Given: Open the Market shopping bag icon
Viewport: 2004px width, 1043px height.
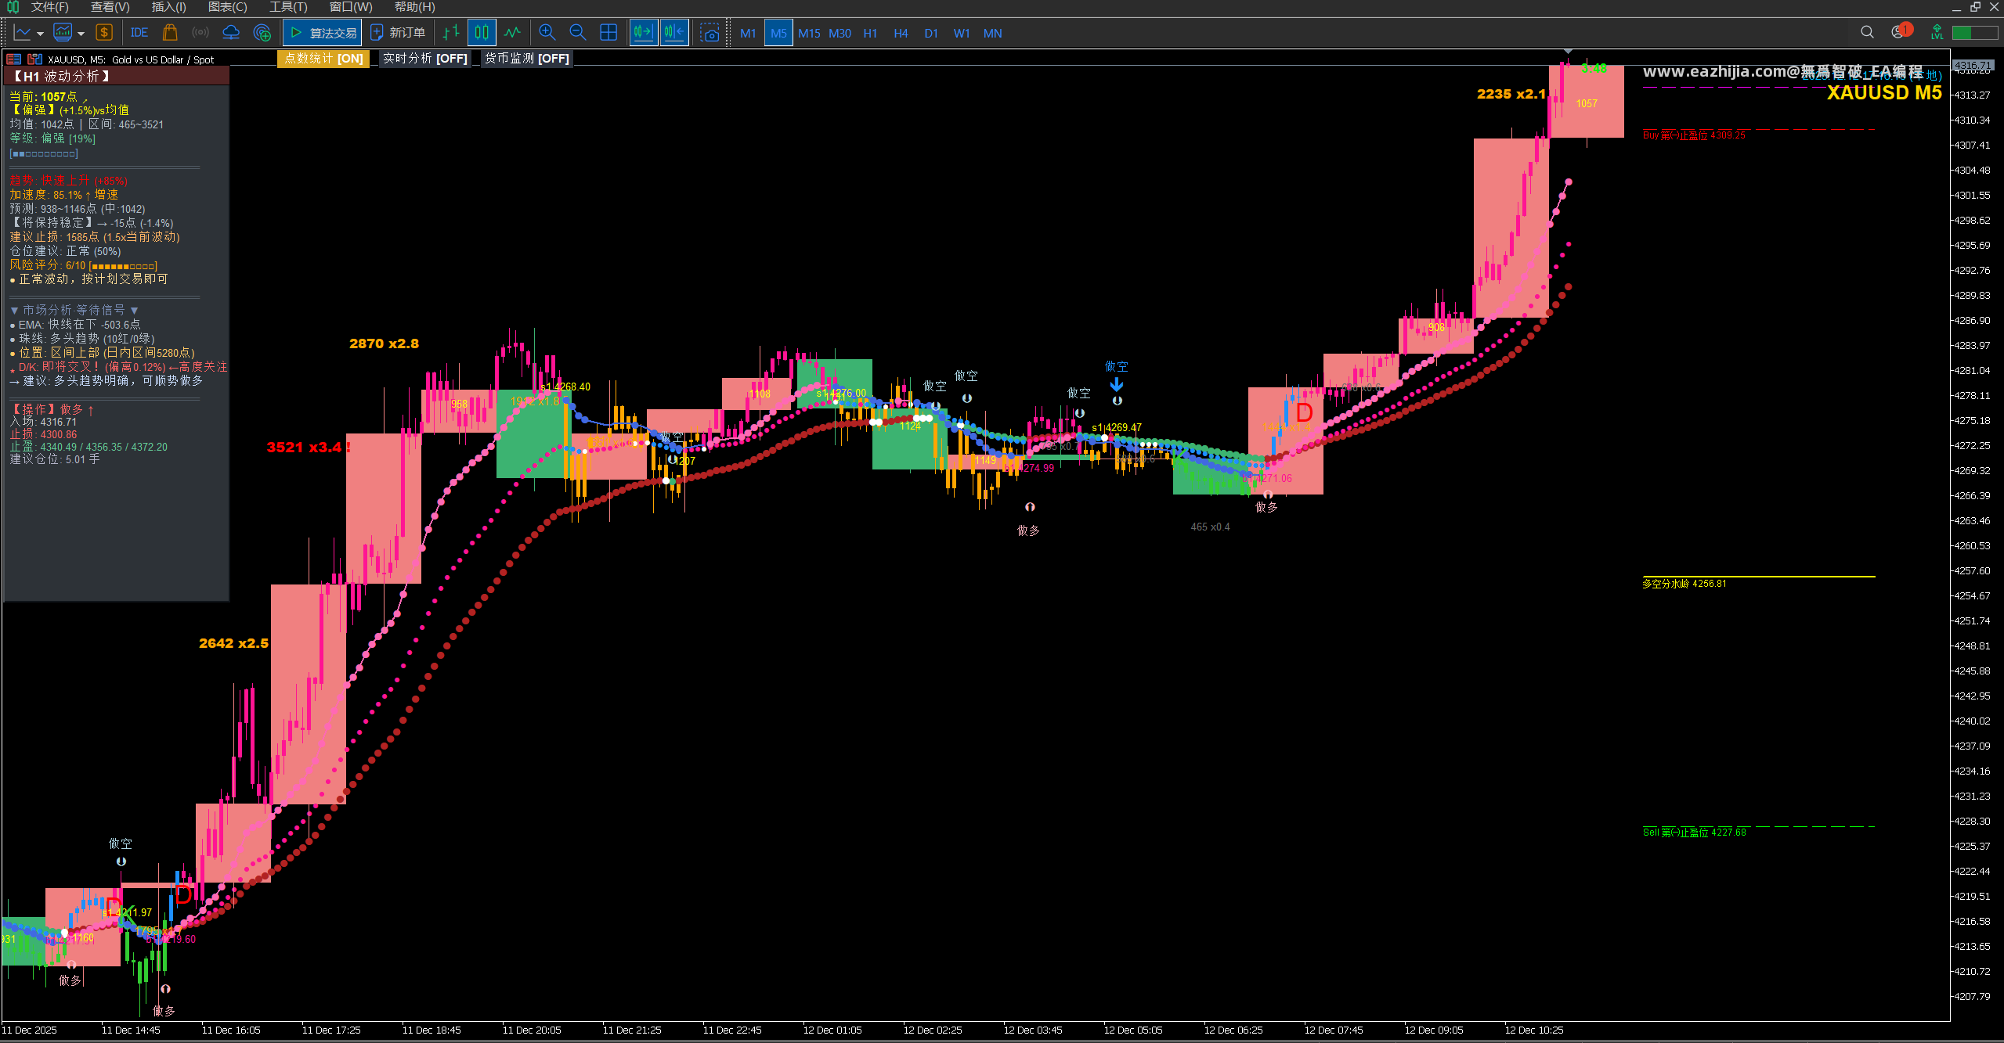Looking at the screenshot, I should pyautogui.click(x=170, y=33).
